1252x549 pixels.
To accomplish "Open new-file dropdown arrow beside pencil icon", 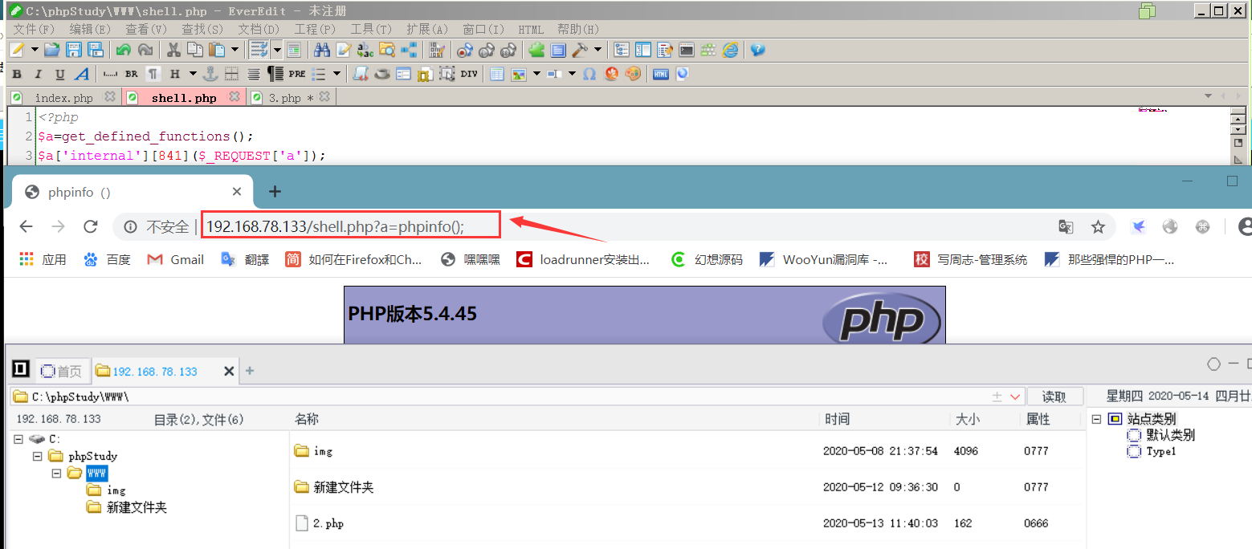I will pos(35,50).
